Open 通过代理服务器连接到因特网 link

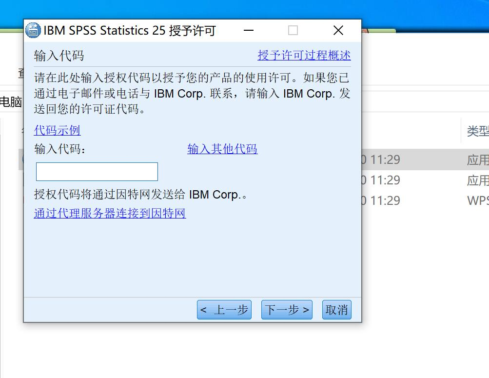pos(110,213)
